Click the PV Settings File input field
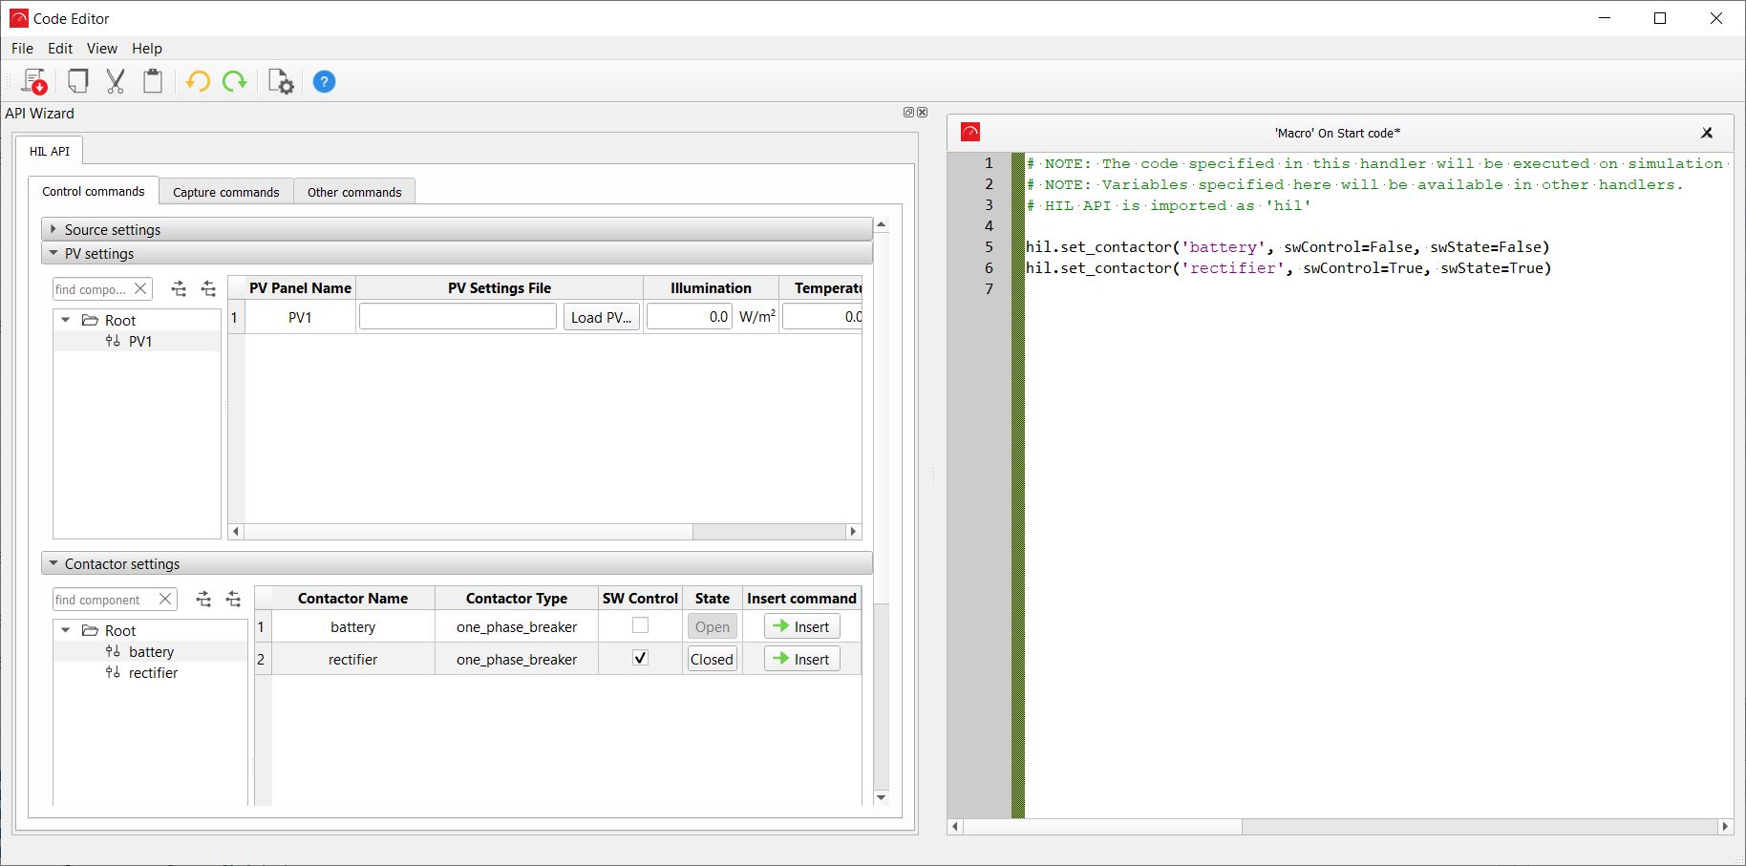The width and height of the screenshot is (1746, 866). coord(458,317)
